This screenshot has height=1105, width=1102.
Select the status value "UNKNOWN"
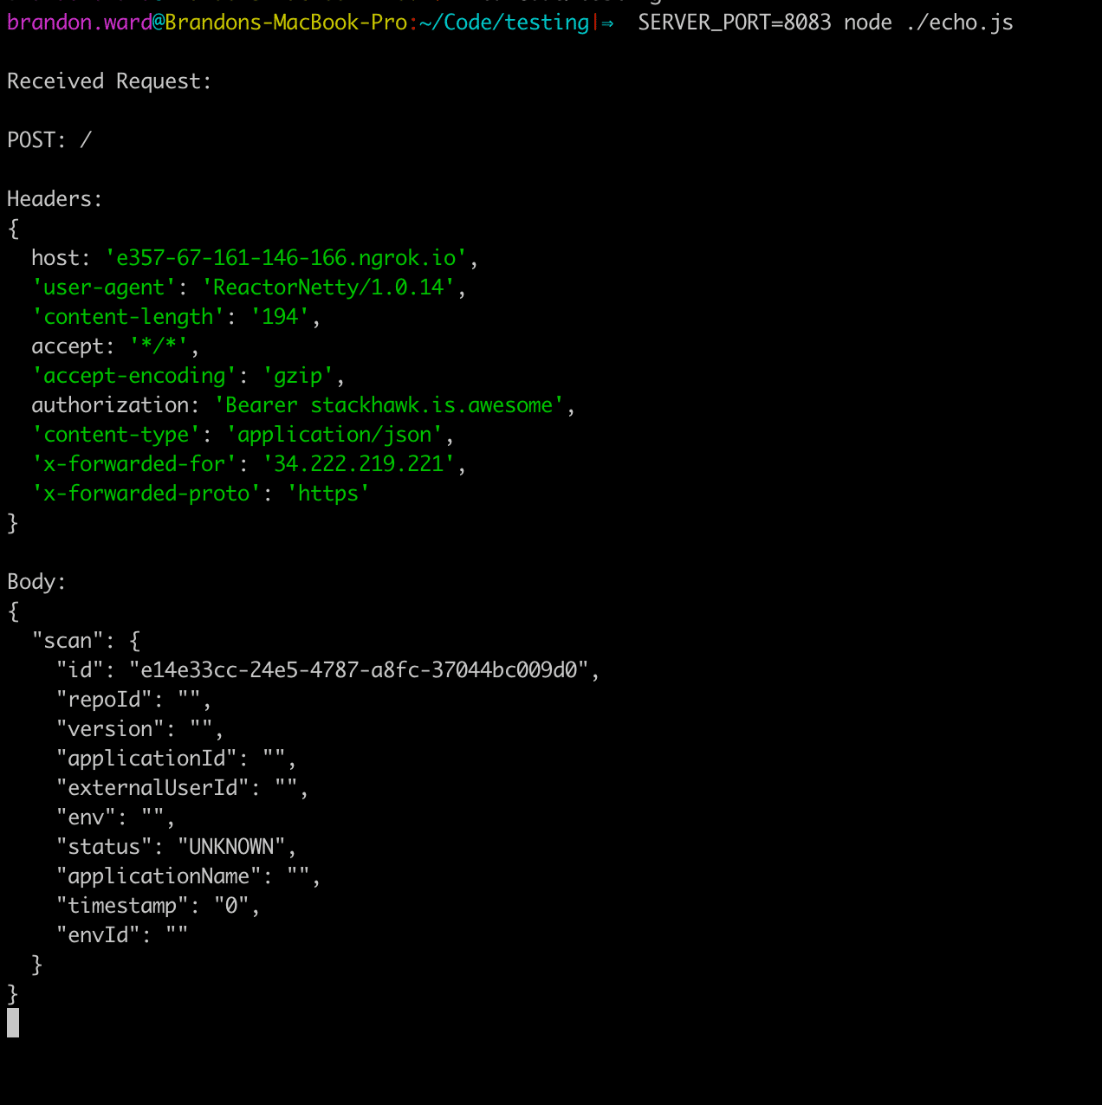click(231, 847)
